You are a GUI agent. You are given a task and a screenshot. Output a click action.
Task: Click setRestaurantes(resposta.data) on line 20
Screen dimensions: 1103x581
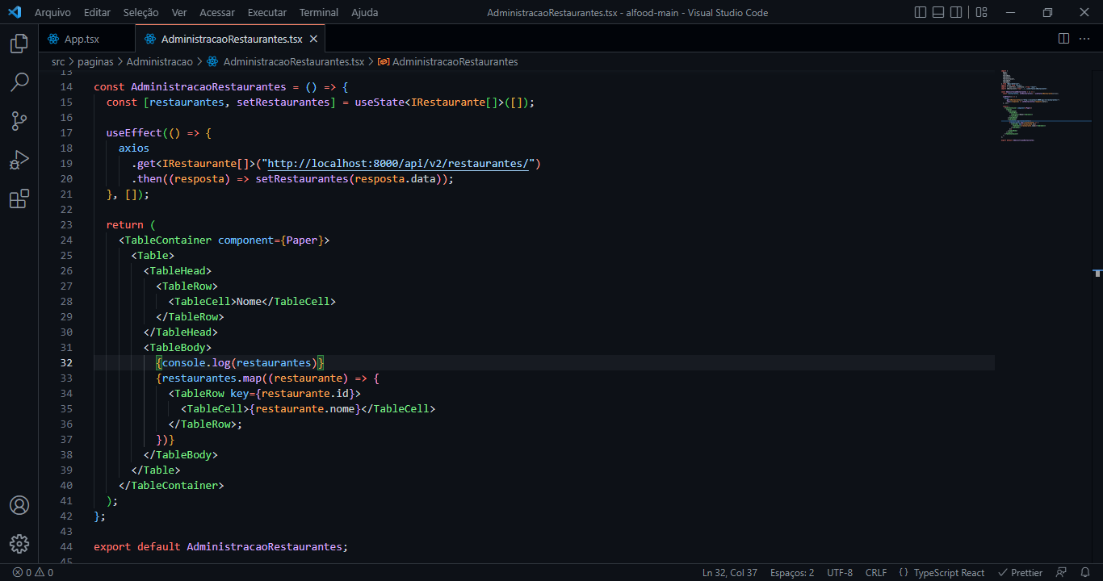point(351,179)
